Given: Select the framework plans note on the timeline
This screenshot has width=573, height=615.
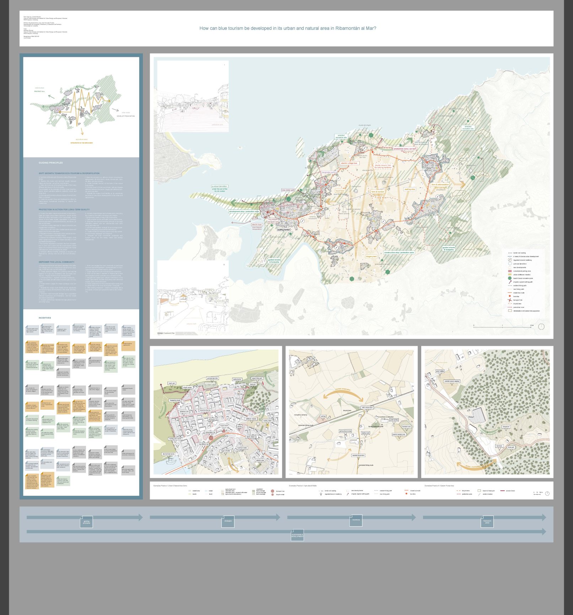Looking at the screenshot, I should pos(487,522).
